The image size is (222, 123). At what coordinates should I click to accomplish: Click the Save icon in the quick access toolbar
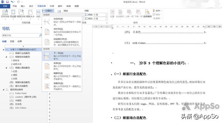click(x=7, y=2)
